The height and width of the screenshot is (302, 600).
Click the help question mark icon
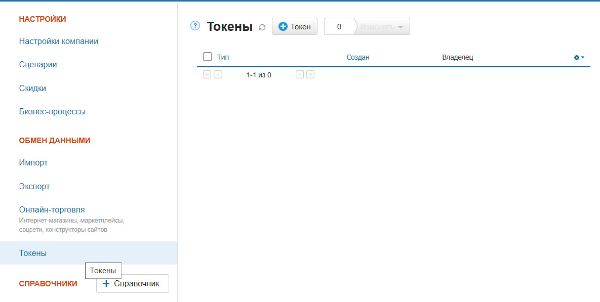click(195, 26)
